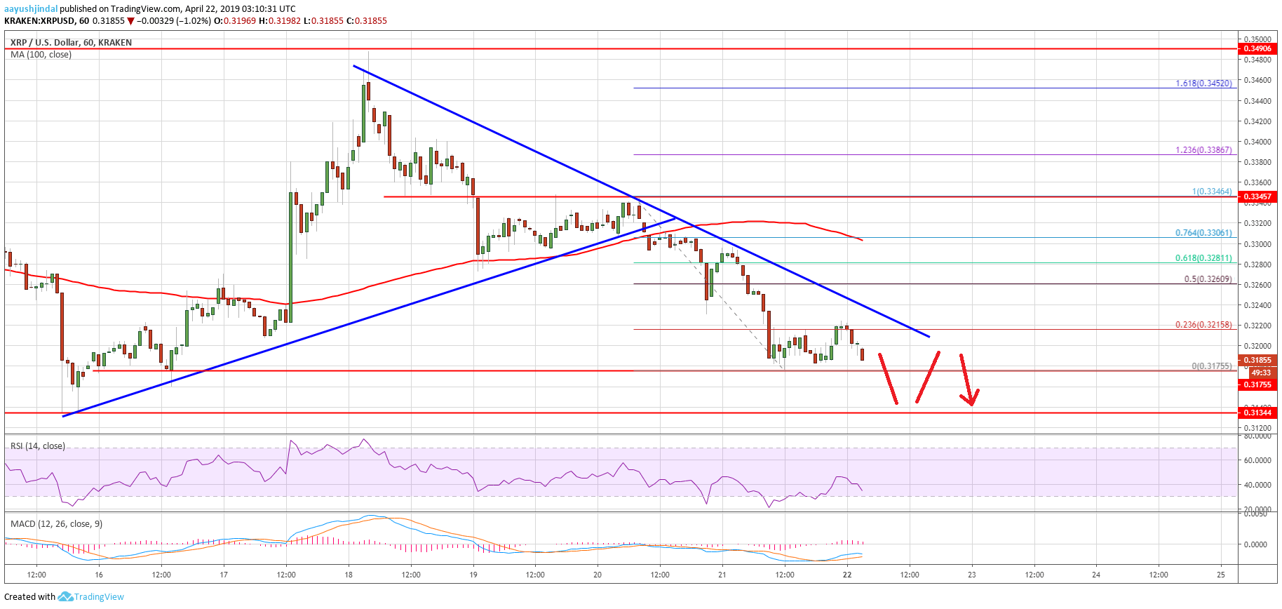Click the 'MA (100, close)' indicator label
Image resolution: width=1282 pixels, height=609 pixels.
coord(41,55)
